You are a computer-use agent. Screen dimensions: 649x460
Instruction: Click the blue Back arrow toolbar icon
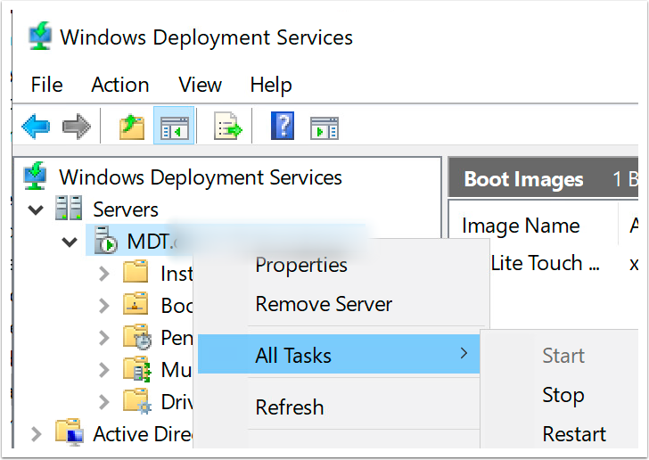pos(36,127)
